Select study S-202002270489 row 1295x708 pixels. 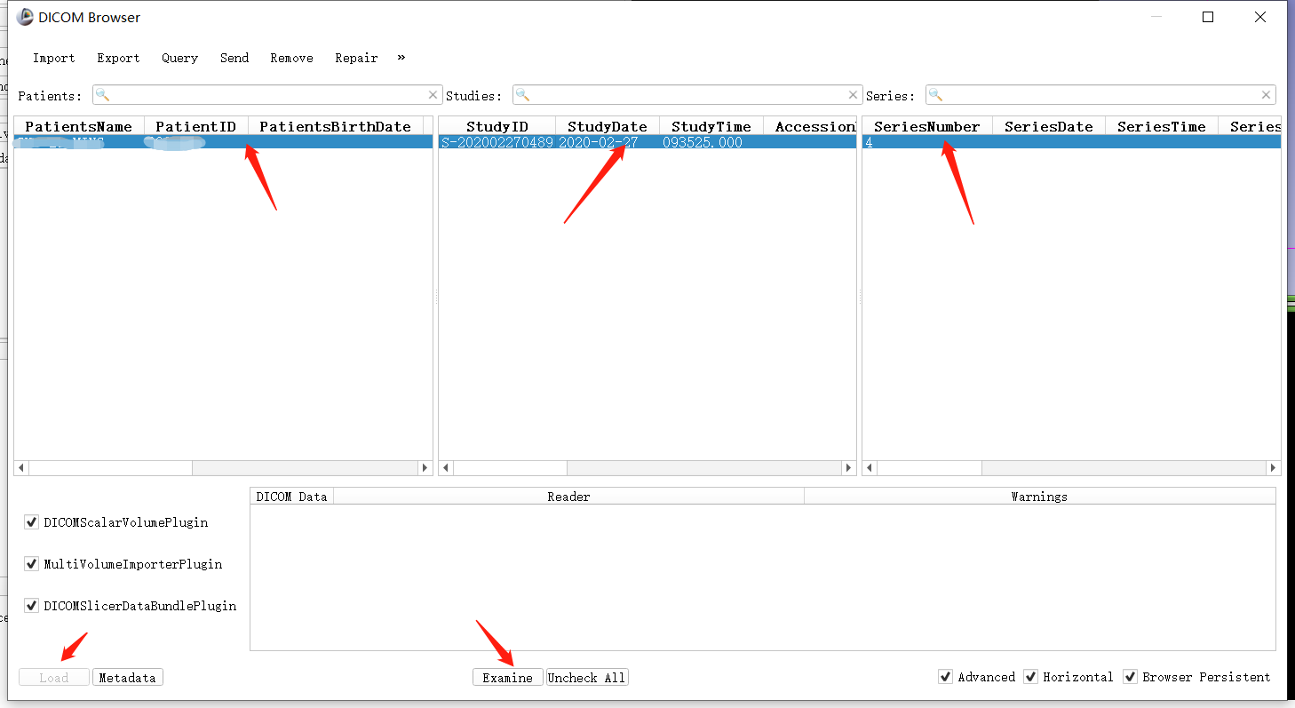click(x=647, y=142)
